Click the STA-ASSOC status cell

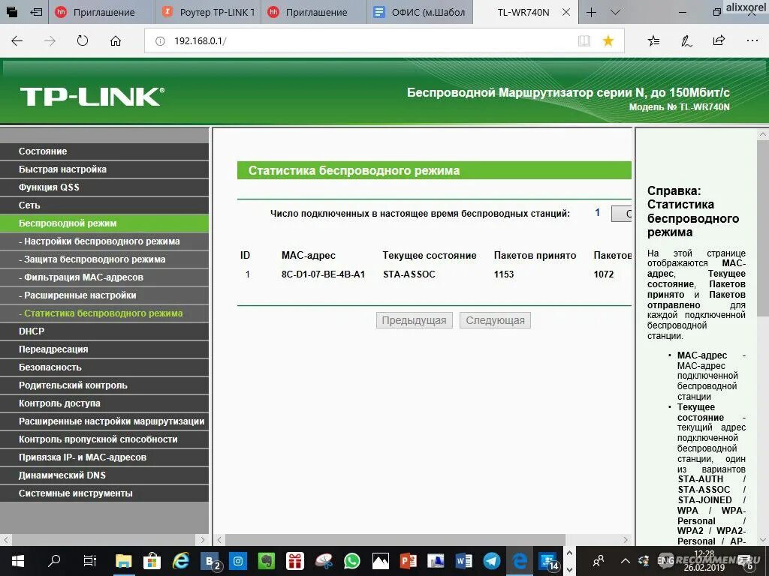(x=409, y=274)
